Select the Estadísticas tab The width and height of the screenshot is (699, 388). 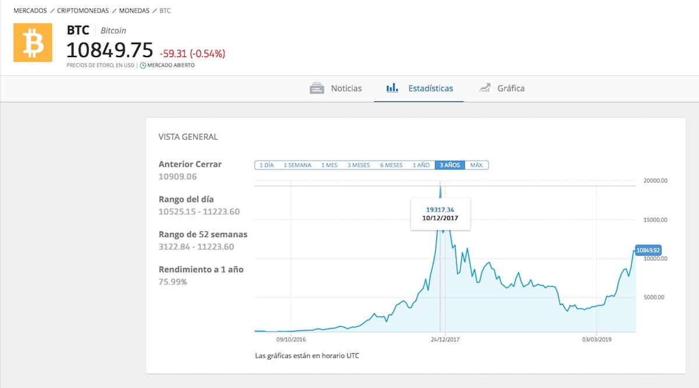[430, 89]
